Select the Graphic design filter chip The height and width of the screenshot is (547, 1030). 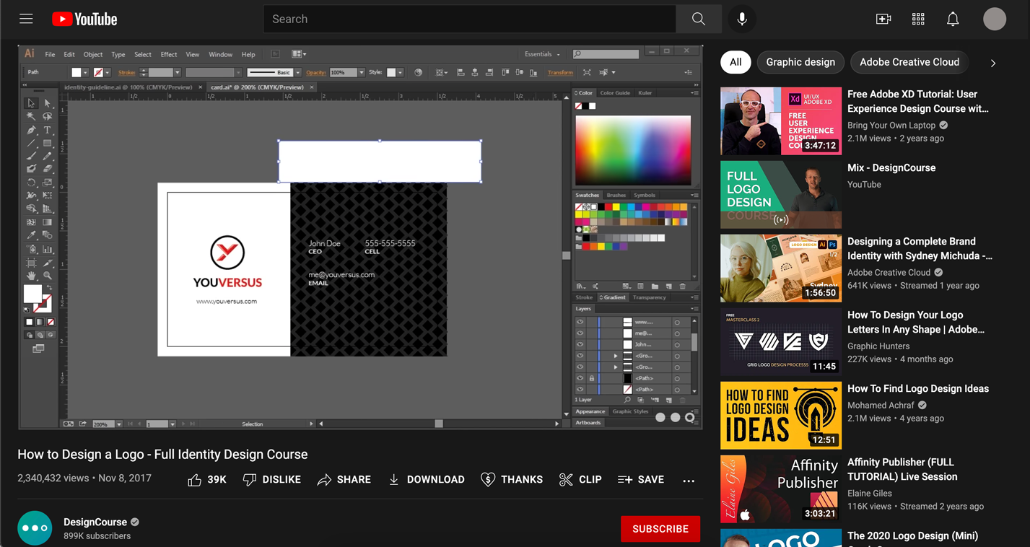[800, 62]
